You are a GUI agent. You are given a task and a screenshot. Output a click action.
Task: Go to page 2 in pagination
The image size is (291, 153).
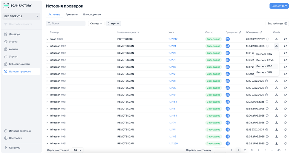pos(245,150)
